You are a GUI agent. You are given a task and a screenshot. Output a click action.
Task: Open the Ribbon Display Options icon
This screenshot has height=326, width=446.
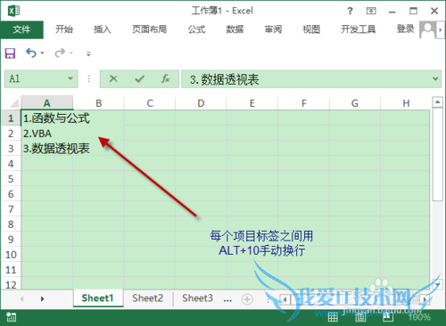point(371,12)
